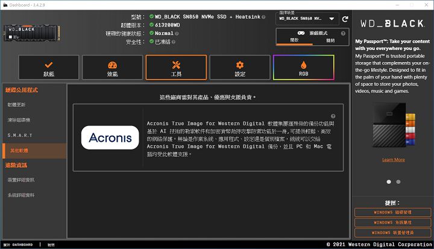The height and width of the screenshot is (249, 434).
Task: Click the Learn More link
Action: pos(393,160)
